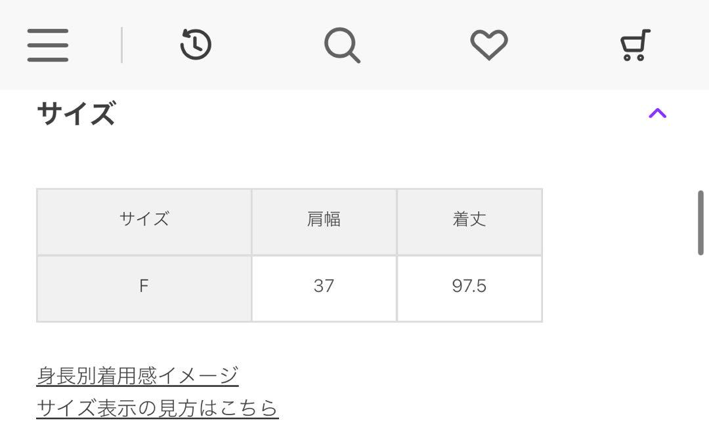Click the blank header bar between search and heart
Viewport: 709px width, 444px height.
416,45
